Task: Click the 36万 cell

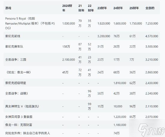Action: 133,72
